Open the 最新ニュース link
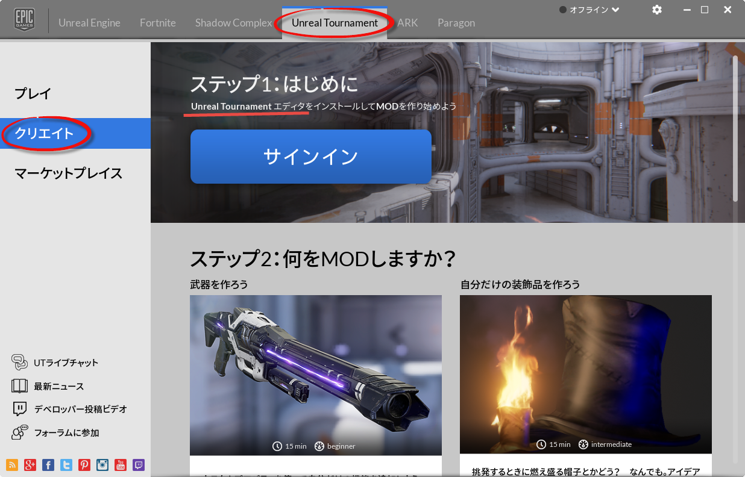745x477 pixels. (x=59, y=386)
